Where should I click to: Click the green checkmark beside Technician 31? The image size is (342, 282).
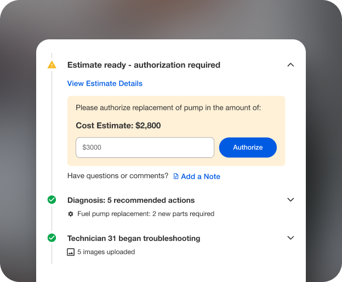52,238
